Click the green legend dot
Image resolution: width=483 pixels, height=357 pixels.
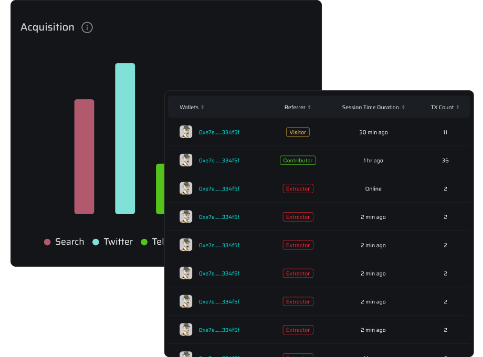[x=144, y=242]
